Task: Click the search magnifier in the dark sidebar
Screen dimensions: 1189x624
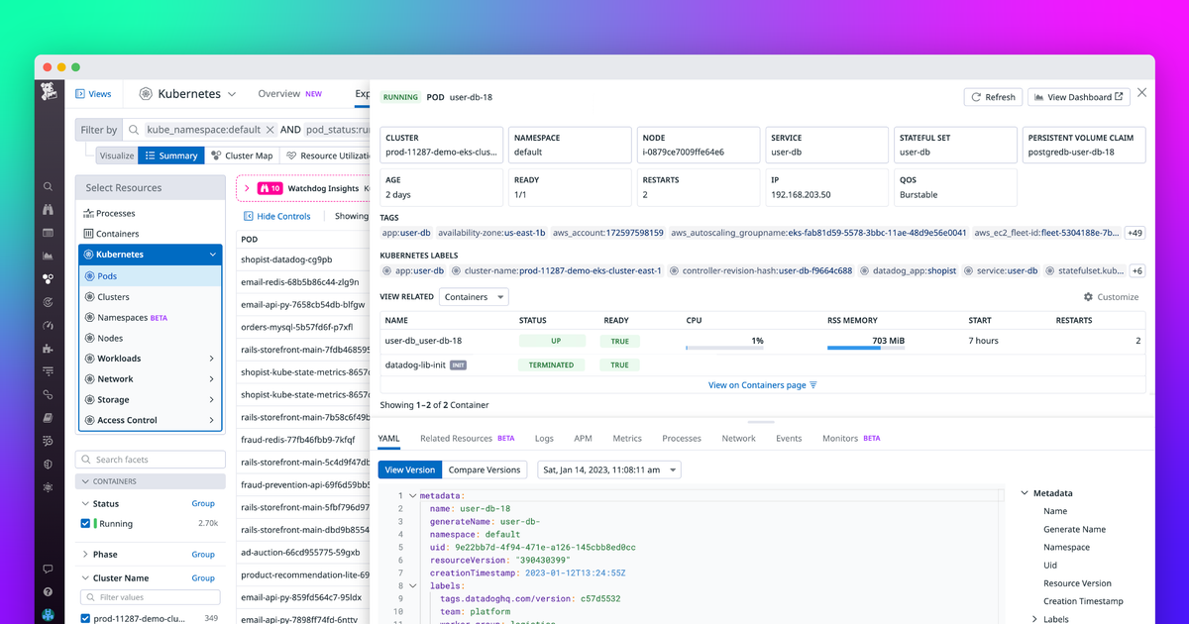Action: pyautogui.click(x=48, y=187)
